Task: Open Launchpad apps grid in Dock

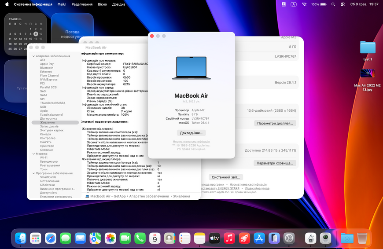Action: (36, 238)
